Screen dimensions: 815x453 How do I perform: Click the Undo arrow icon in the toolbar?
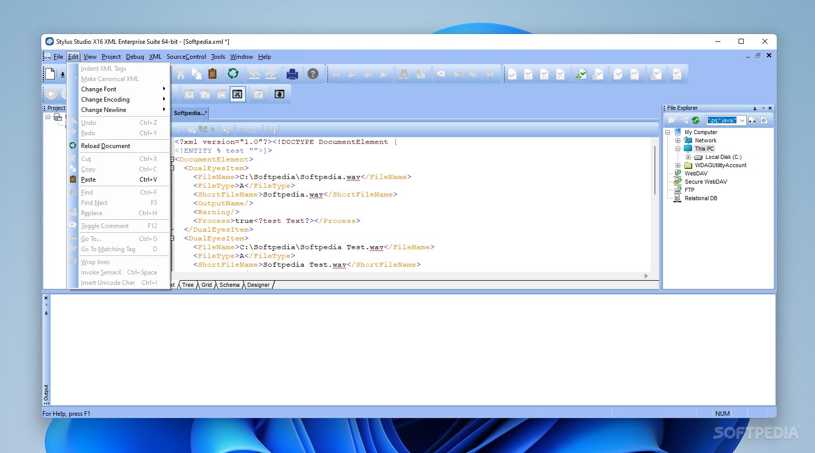tap(254, 74)
